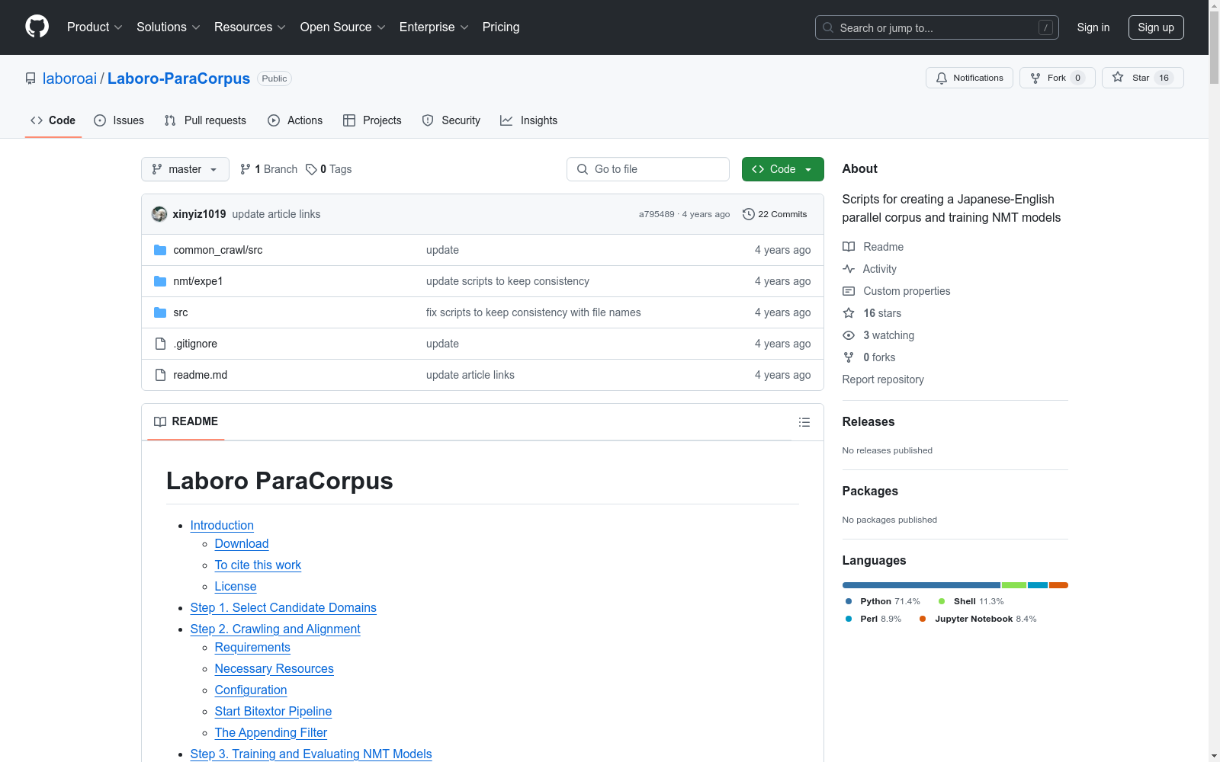Click the fork icon in Fork button

[1035, 78]
